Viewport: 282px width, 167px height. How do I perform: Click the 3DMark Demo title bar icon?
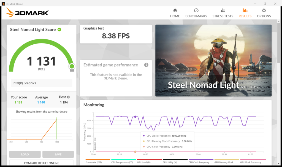pyautogui.click(x=3, y=4)
